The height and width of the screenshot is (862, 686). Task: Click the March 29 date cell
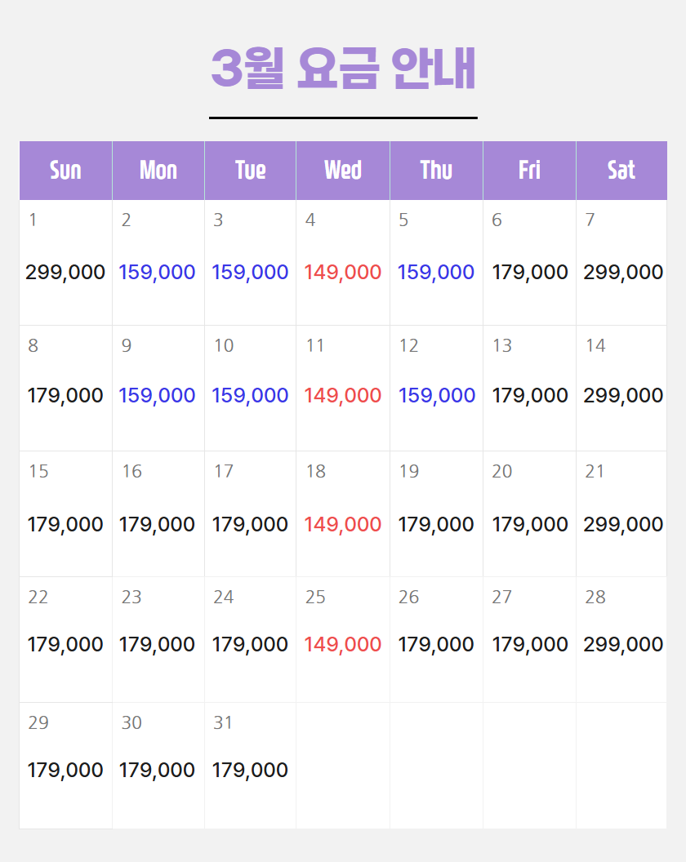(65, 765)
